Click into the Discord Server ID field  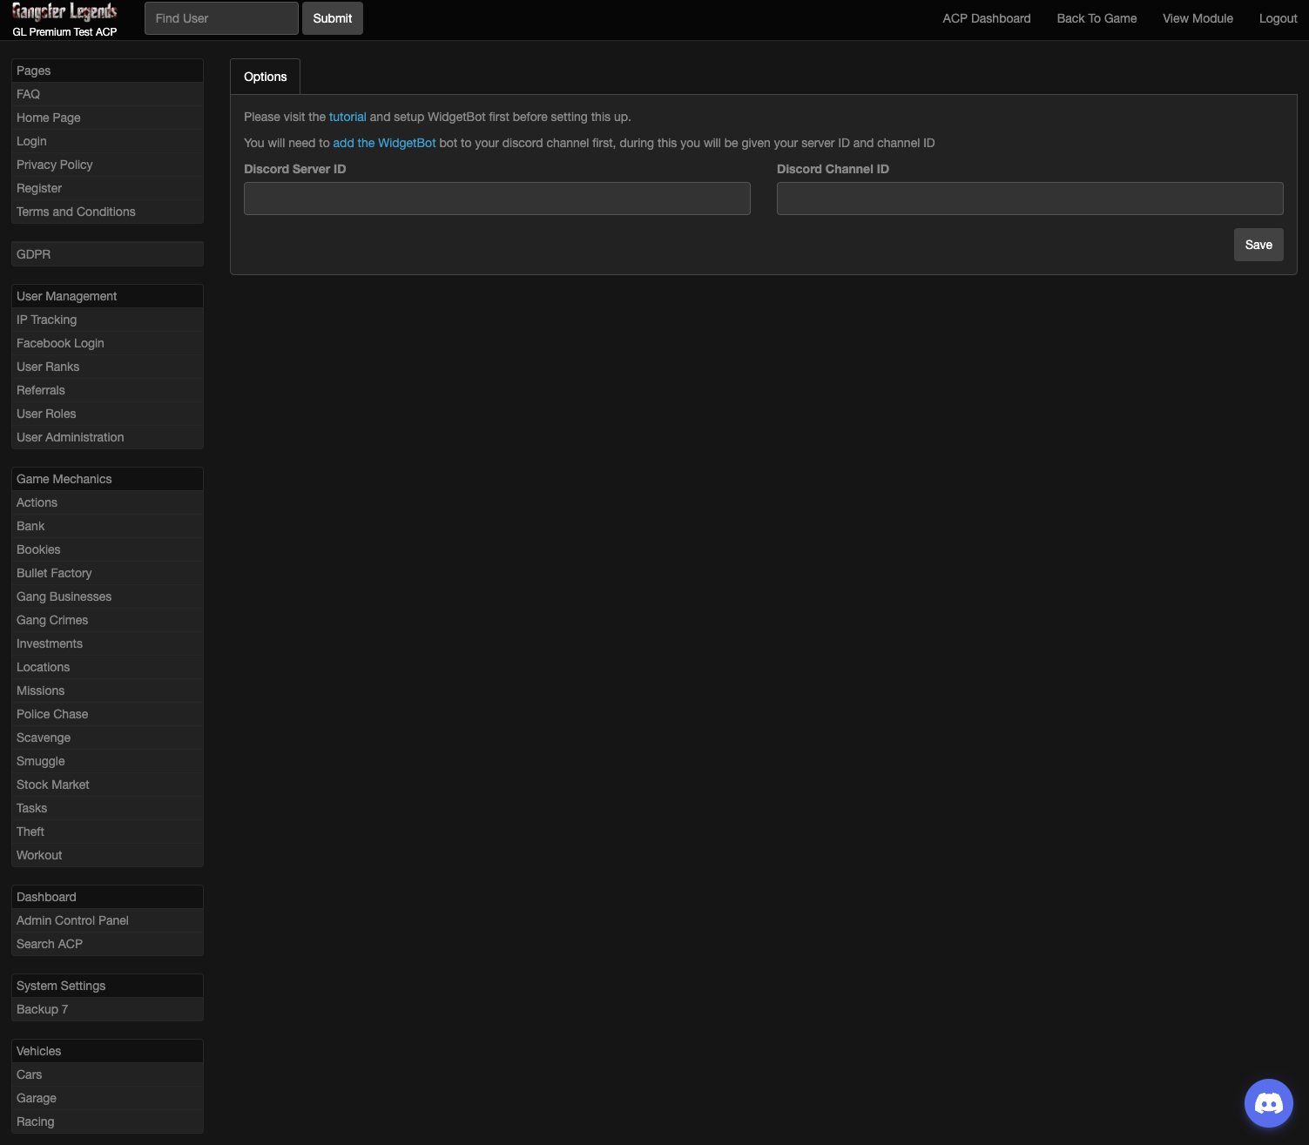click(x=496, y=199)
